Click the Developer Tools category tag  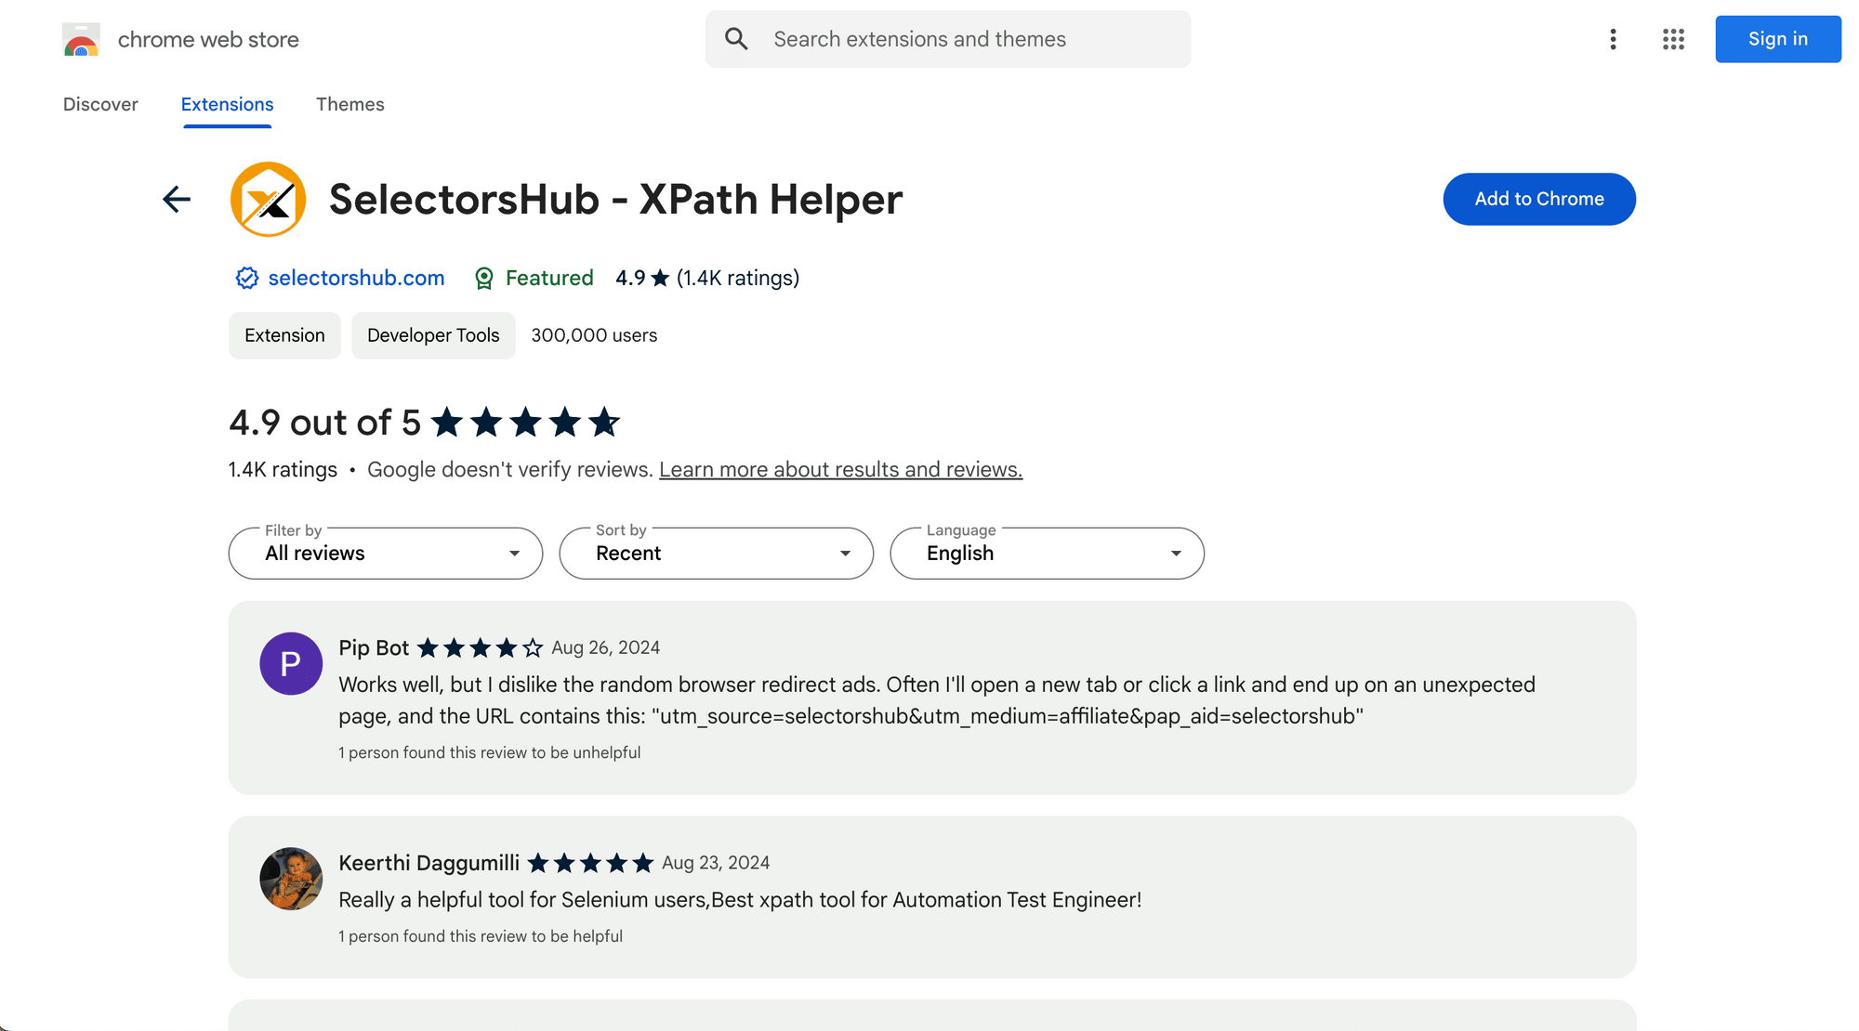[x=433, y=335]
